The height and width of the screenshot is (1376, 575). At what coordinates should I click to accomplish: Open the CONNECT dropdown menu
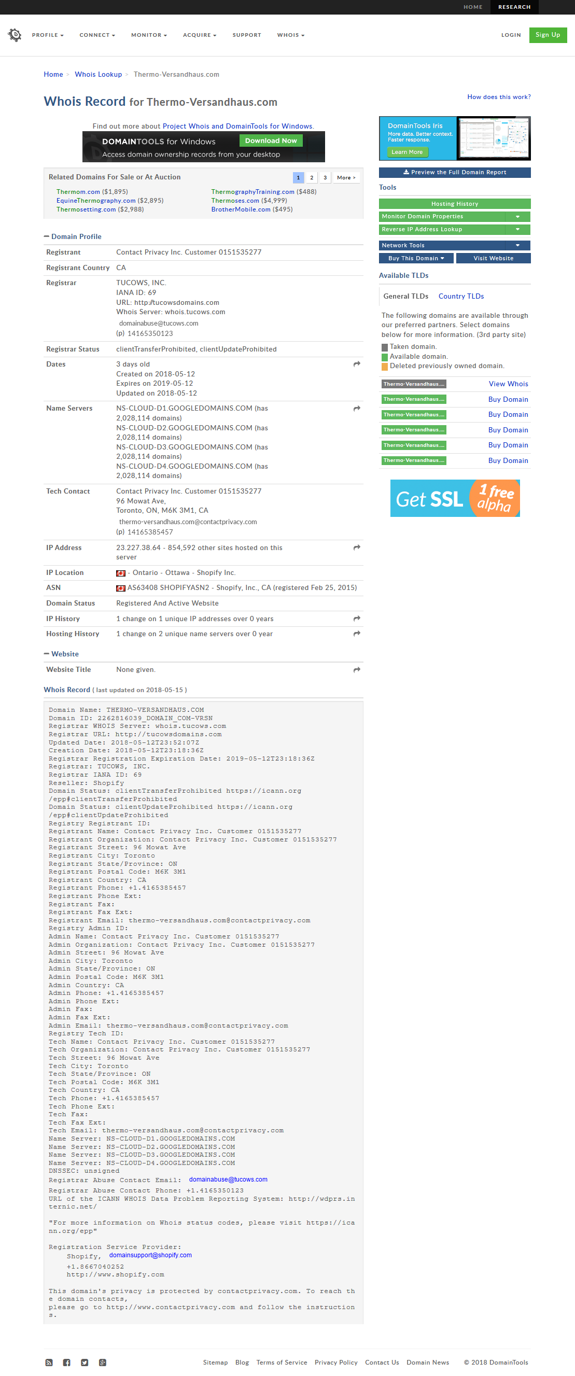pos(97,35)
